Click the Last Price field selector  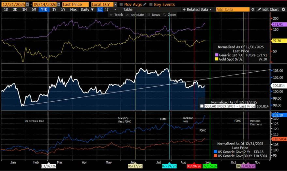[x=75, y=4]
